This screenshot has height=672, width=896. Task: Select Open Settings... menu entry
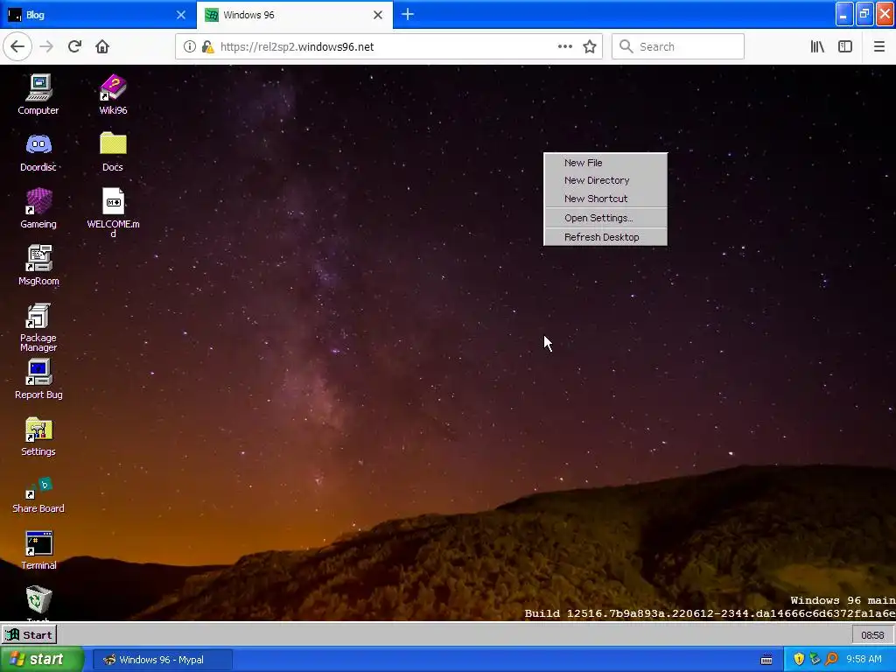pyautogui.click(x=605, y=218)
